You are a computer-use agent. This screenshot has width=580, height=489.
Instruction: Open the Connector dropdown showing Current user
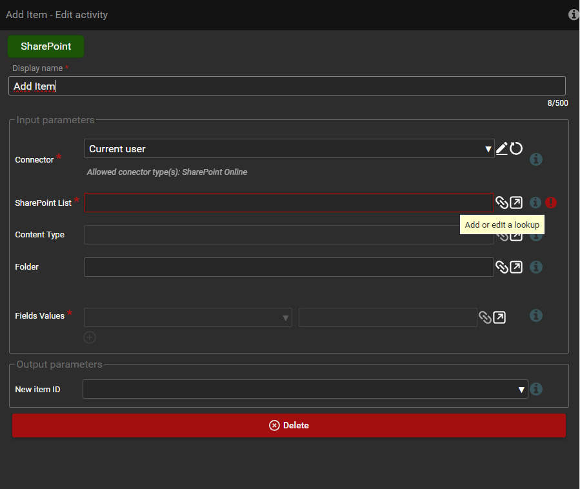288,149
